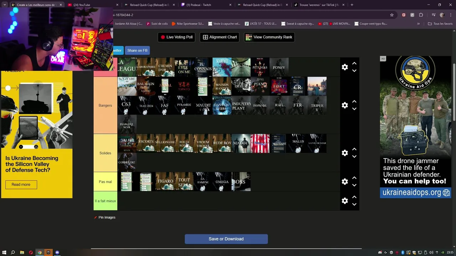Click the View Community Rank button
Image resolution: width=456 pixels, height=256 pixels.
coord(269,37)
